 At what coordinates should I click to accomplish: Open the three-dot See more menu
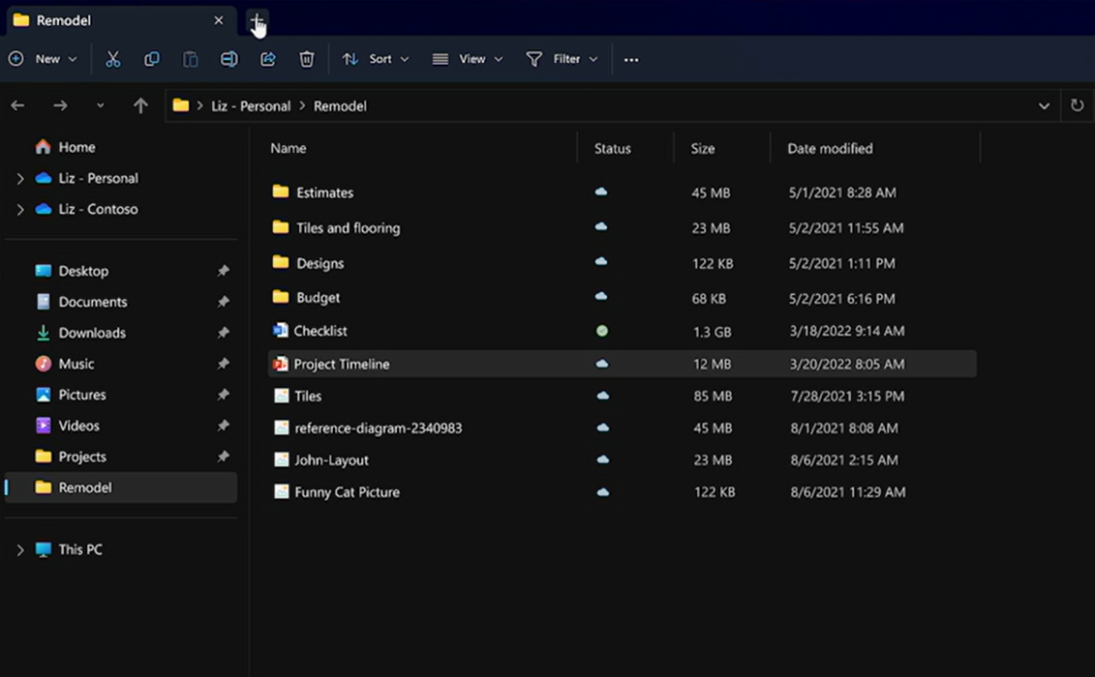(631, 60)
